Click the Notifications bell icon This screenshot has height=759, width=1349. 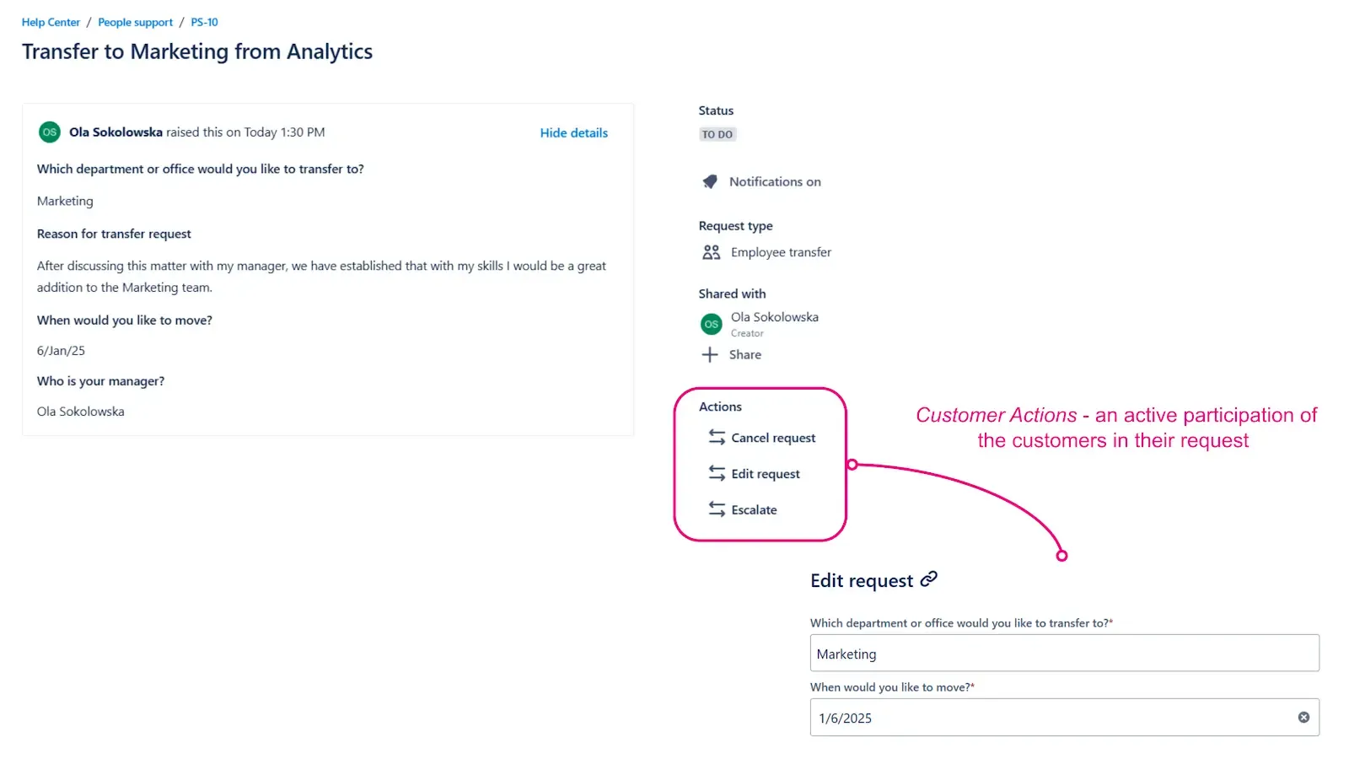coord(709,181)
